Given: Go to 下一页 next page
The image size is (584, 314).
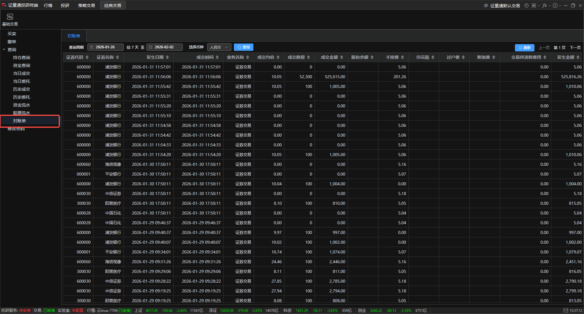Looking at the screenshot, I should tap(575, 48).
